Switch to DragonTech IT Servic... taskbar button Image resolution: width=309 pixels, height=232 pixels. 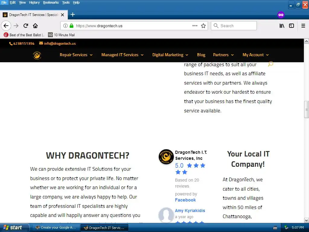(x=104, y=227)
